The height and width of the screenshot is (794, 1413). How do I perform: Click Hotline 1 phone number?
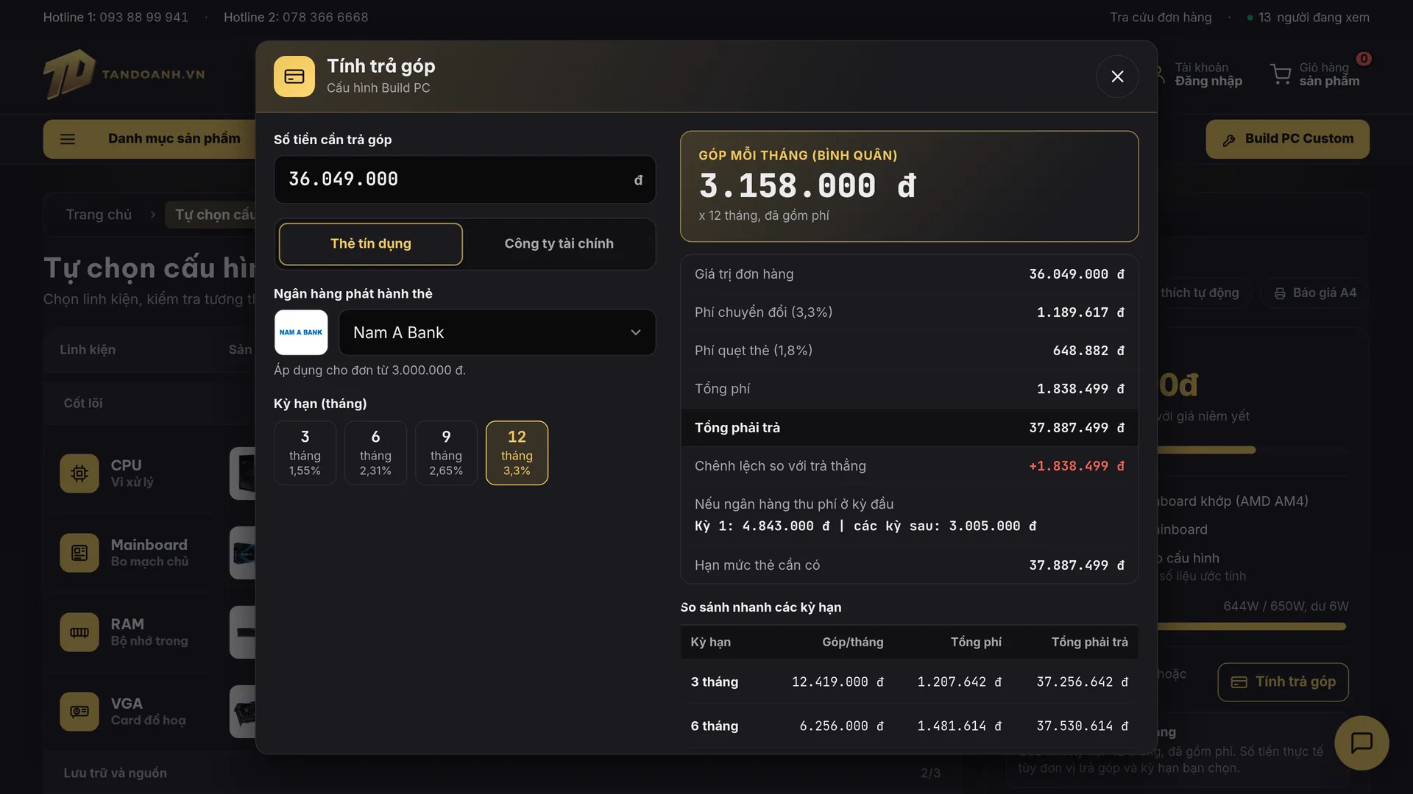pyautogui.click(x=144, y=17)
